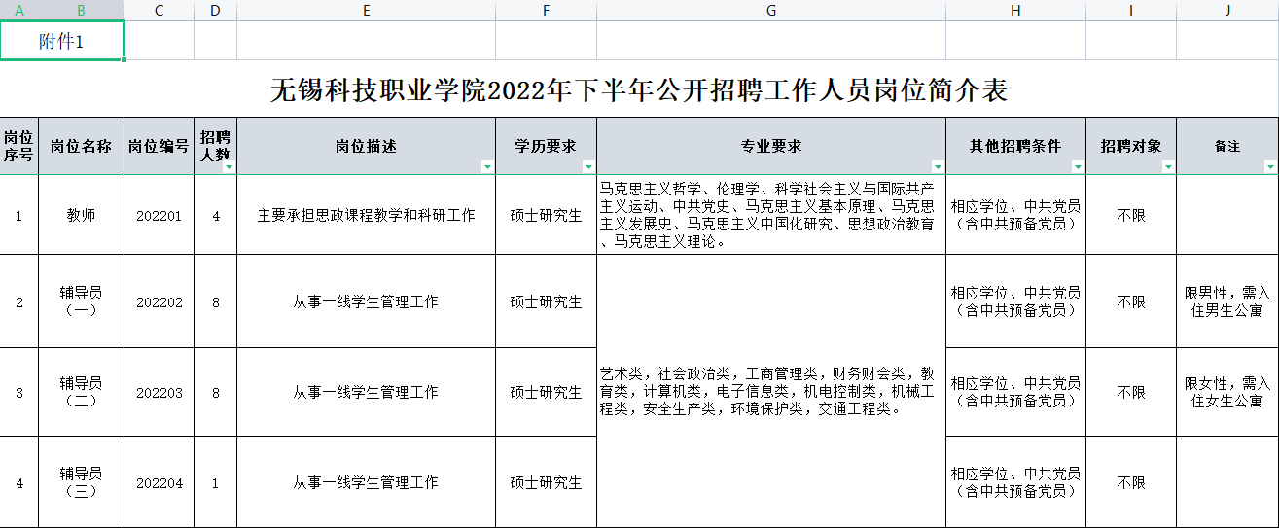
Task: Open filter dropdown for 学历要求 column
Action: click(x=588, y=167)
